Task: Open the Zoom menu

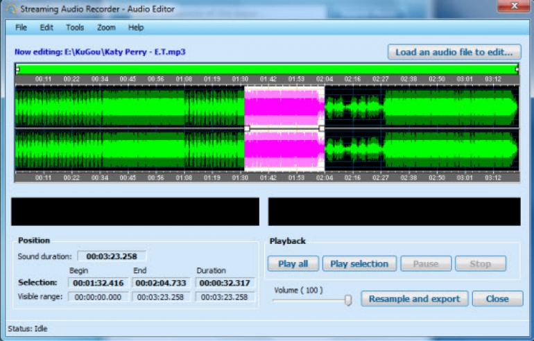Action: 106,28
